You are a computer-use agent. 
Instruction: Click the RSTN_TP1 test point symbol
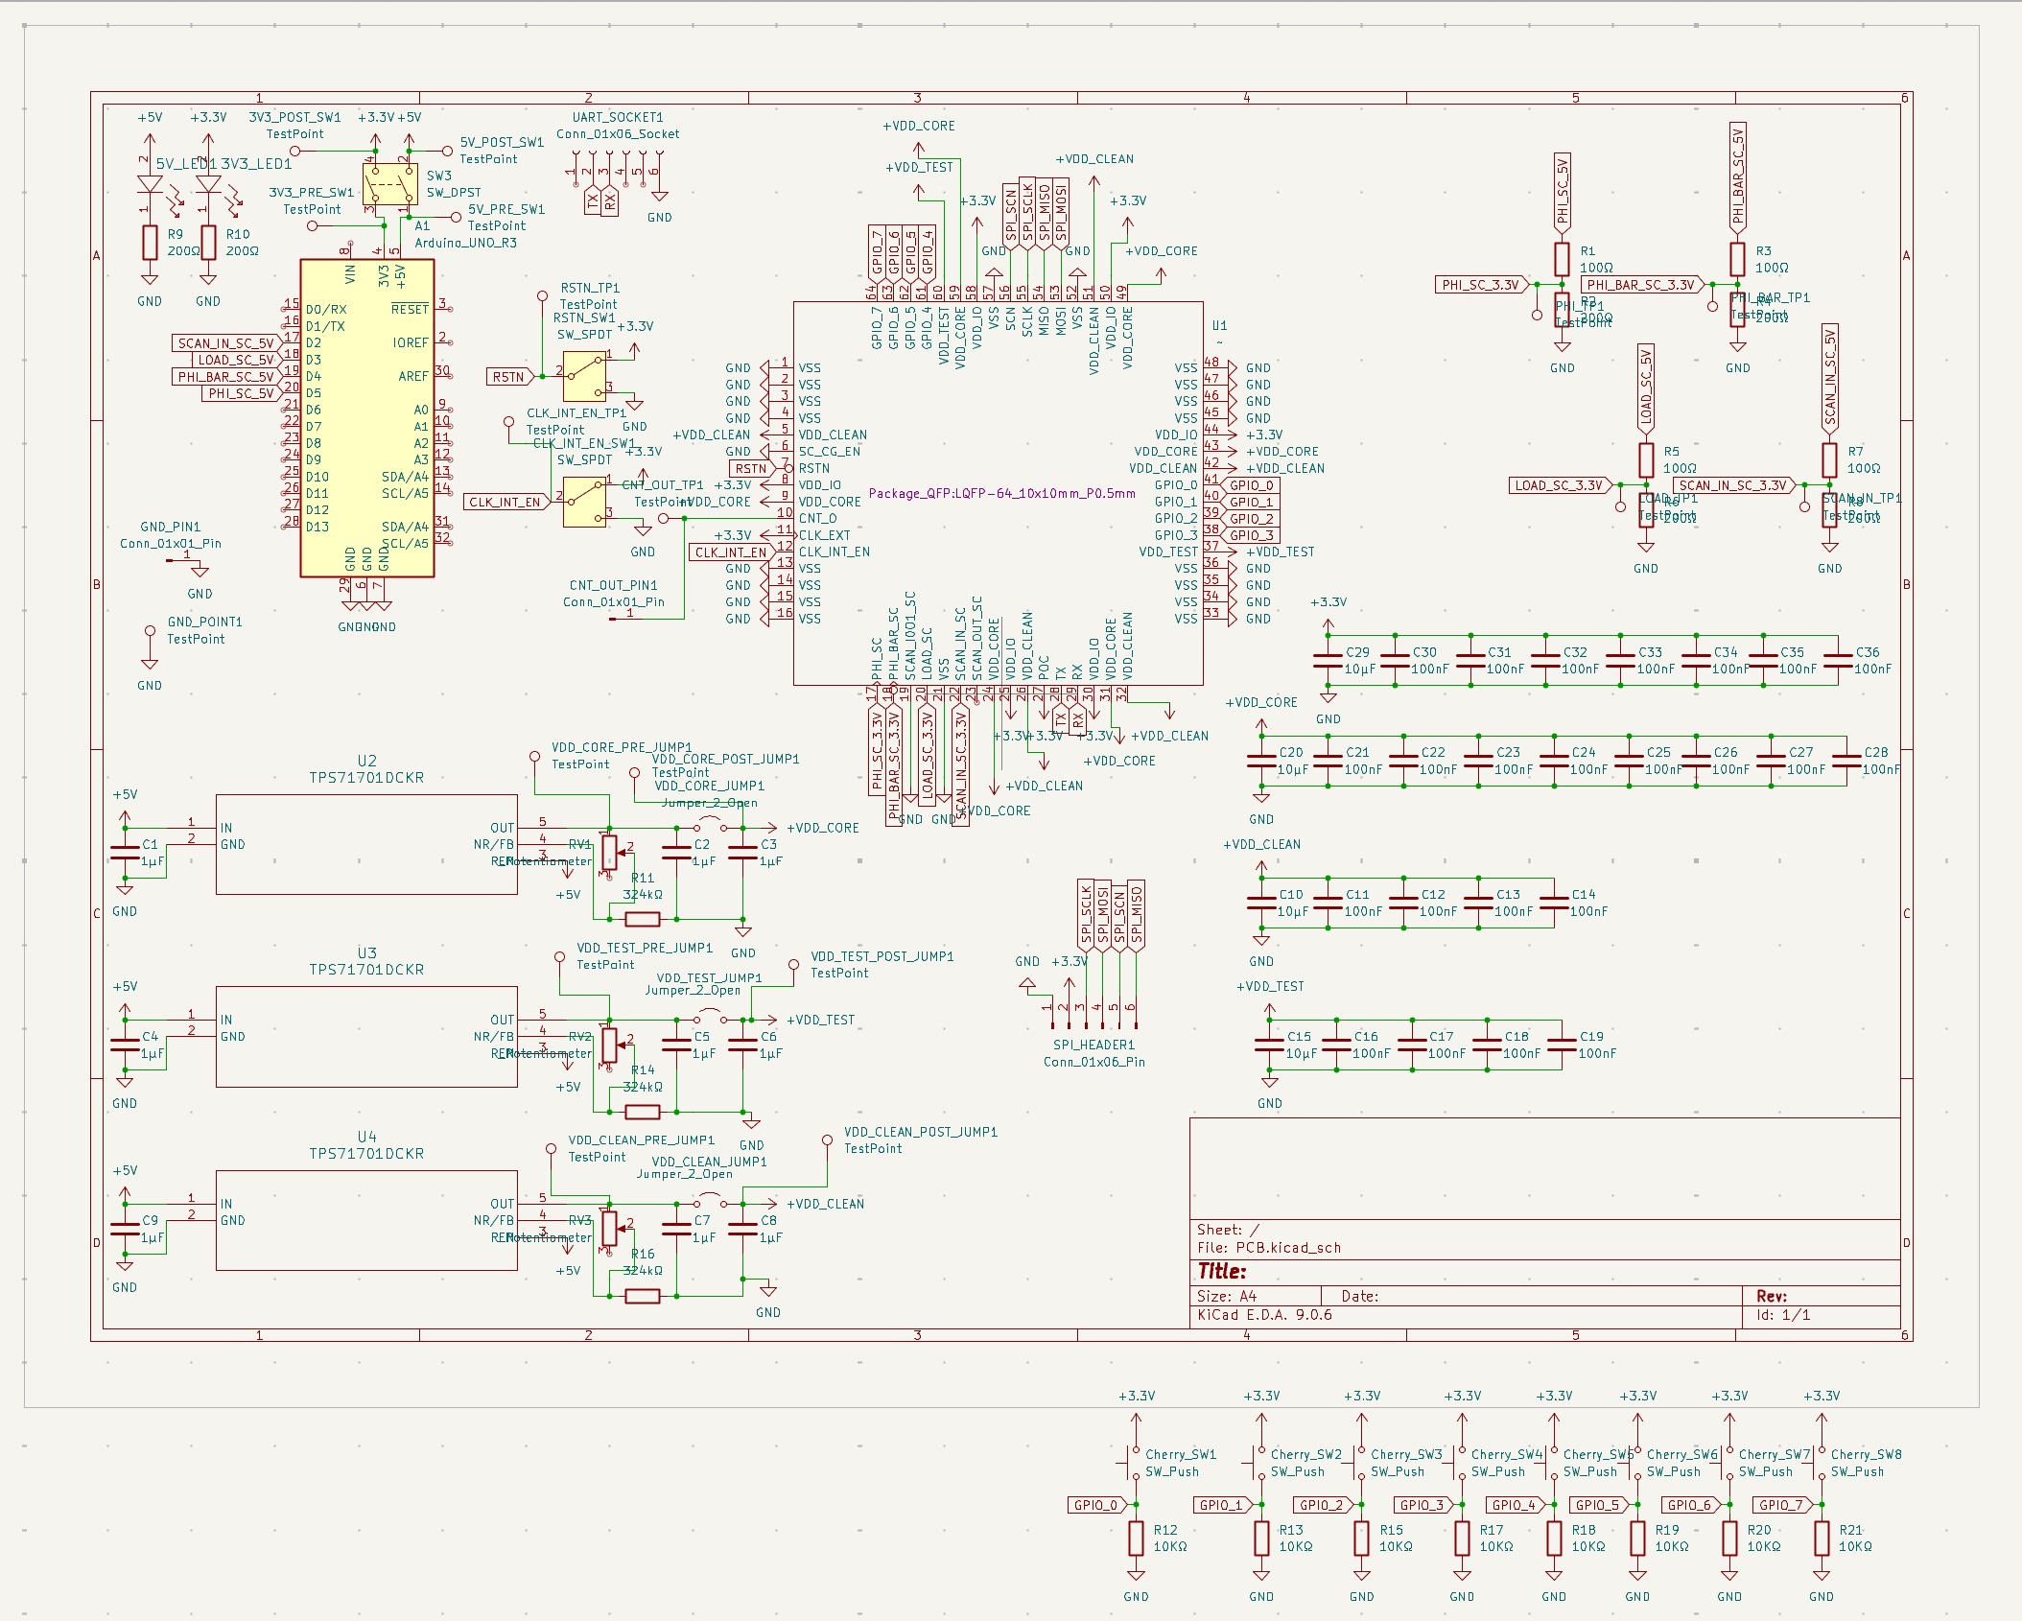542,297
